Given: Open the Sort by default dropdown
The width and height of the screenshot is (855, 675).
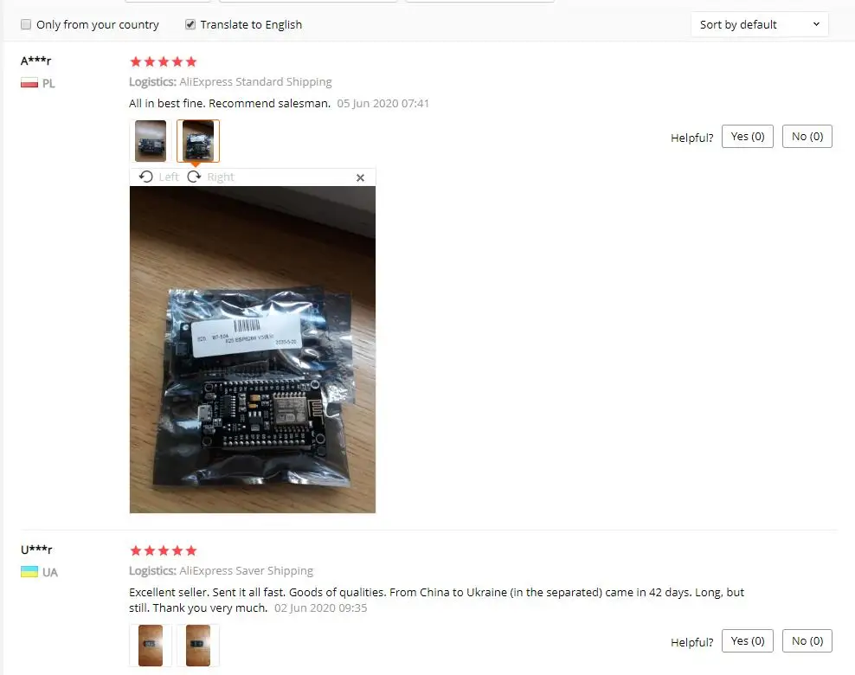Looking at the screenshot, I should point(760,24).
